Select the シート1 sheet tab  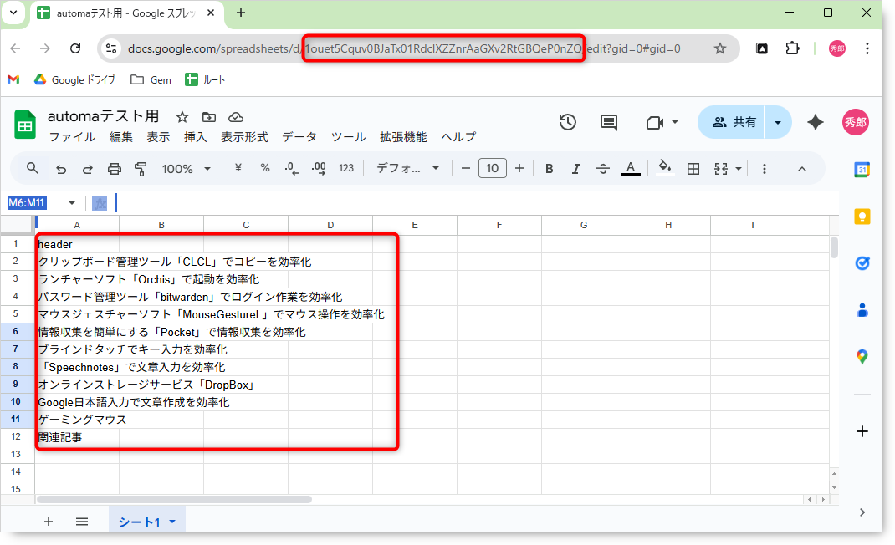pos(139,522)
